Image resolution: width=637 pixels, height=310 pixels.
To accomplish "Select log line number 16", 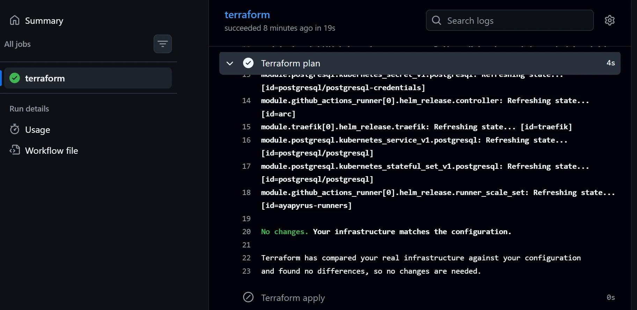I will 247,140.
